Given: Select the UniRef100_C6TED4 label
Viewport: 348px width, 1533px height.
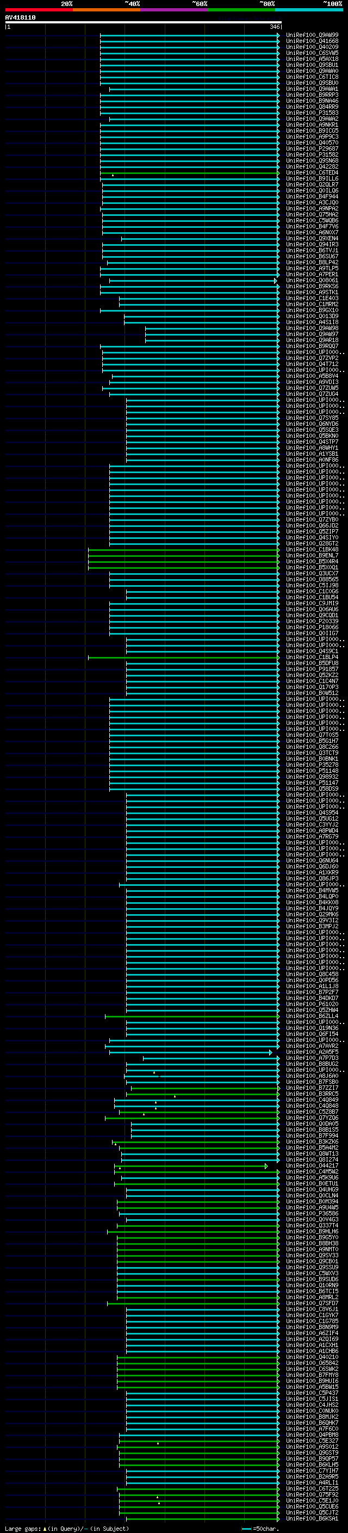Looking at the screenshot, I should coord(312,172).
